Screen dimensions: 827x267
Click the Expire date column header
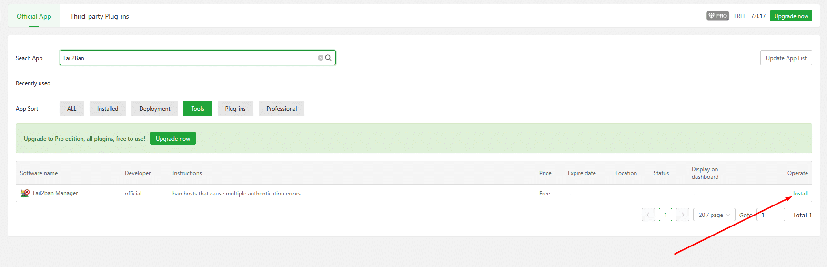[x=582, y=173]
